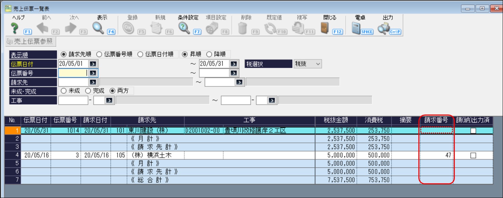503x198 pixels.
Task: Click the 表示順 label
Action: 33,55
